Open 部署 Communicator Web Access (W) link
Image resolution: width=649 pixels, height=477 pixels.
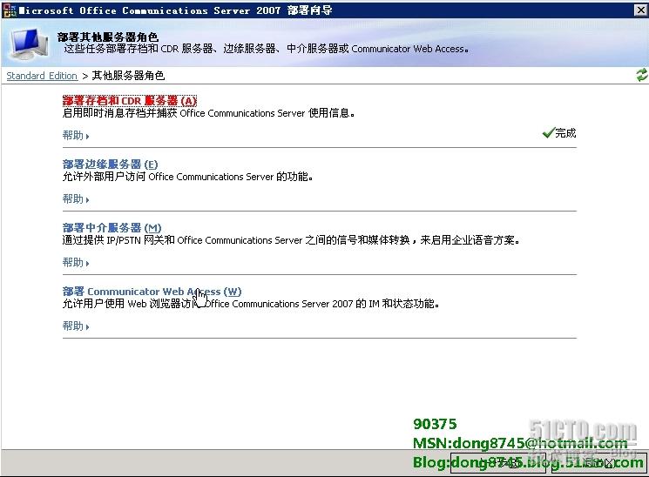point(152,292)
